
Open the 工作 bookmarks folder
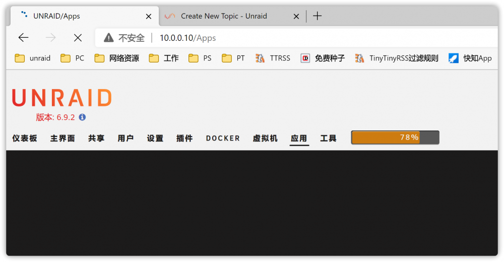coord(164,58)
